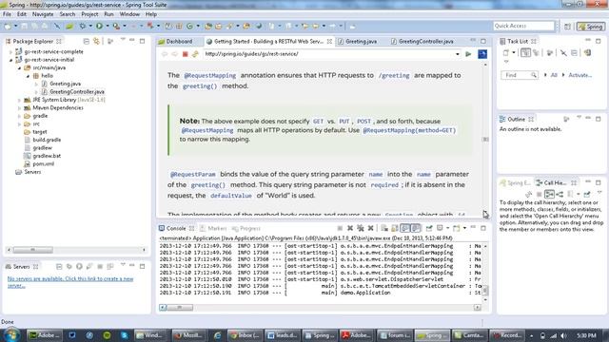Image resolution: width=609 pixels, height=342 pixels.
Task: Click Collapse All icon in Package Explorer
Action: (x=87, y=41)
